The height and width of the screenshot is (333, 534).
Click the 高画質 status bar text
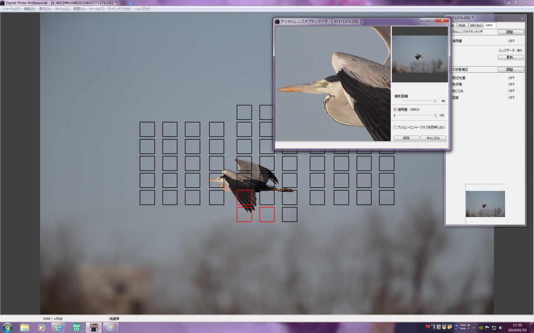pyautogui.click(x=114, y=319)
